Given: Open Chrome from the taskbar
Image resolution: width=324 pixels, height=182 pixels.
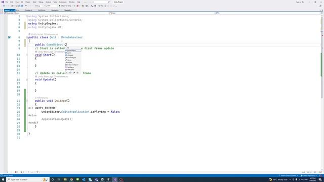Looking at the screenshot, I should point(71,179).
